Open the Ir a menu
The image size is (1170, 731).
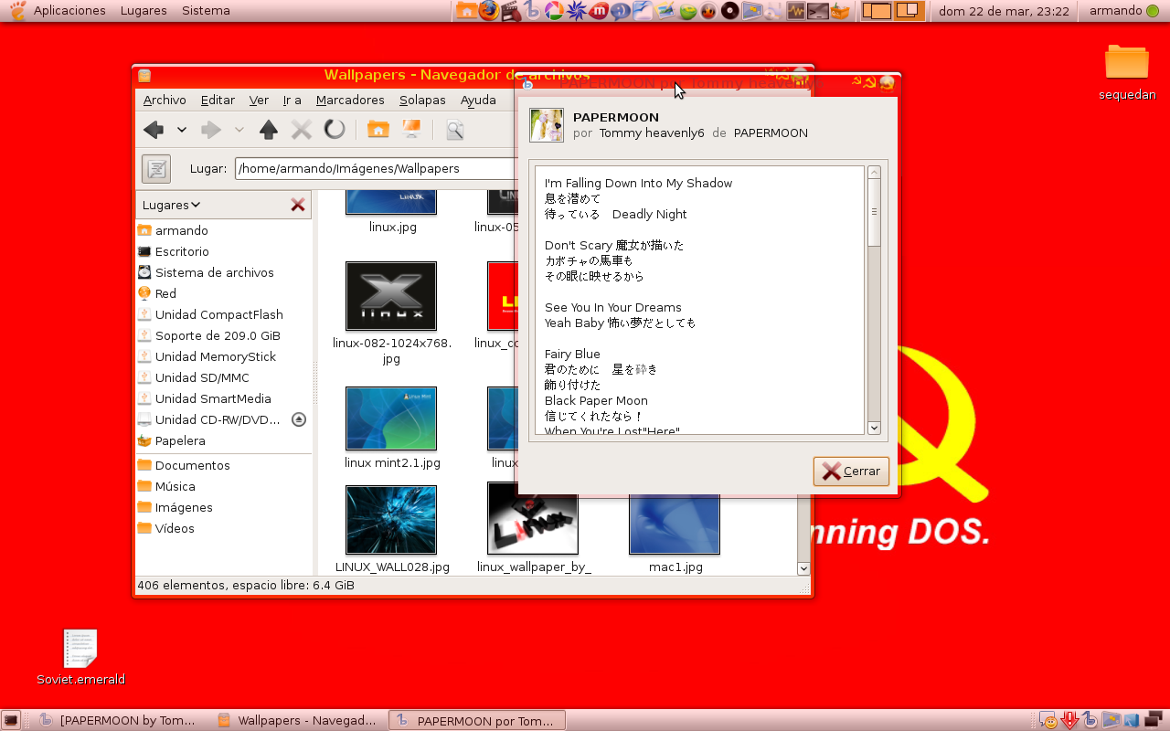point(292,100)
